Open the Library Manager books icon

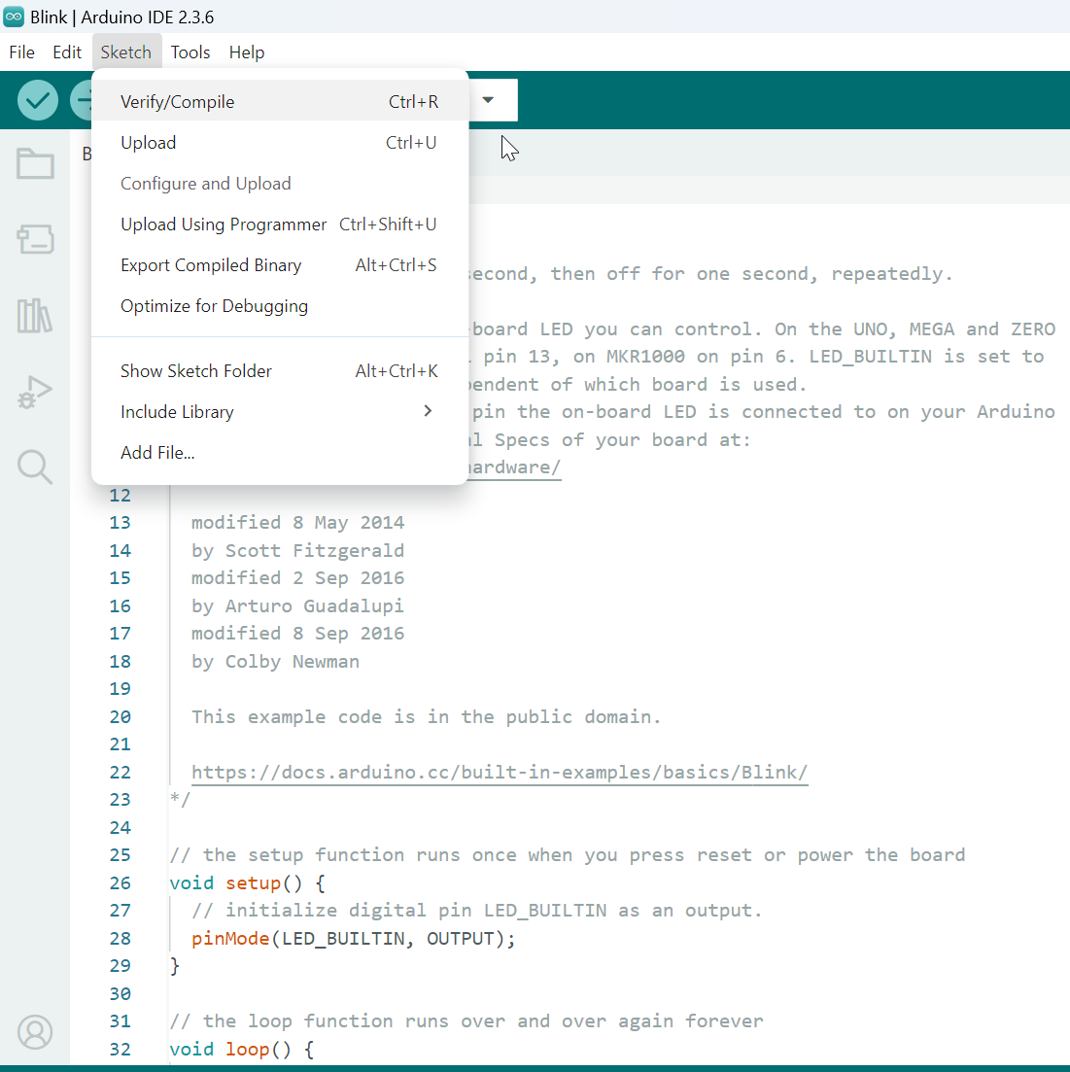coord(35,316)
